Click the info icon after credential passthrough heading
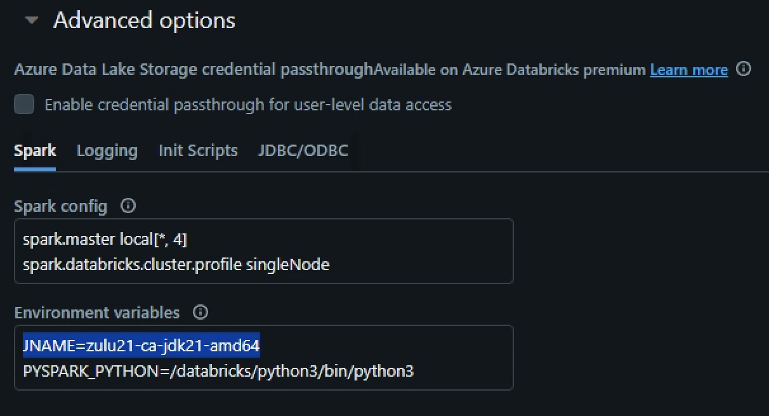Screen dimensions: 769x416 744,68
